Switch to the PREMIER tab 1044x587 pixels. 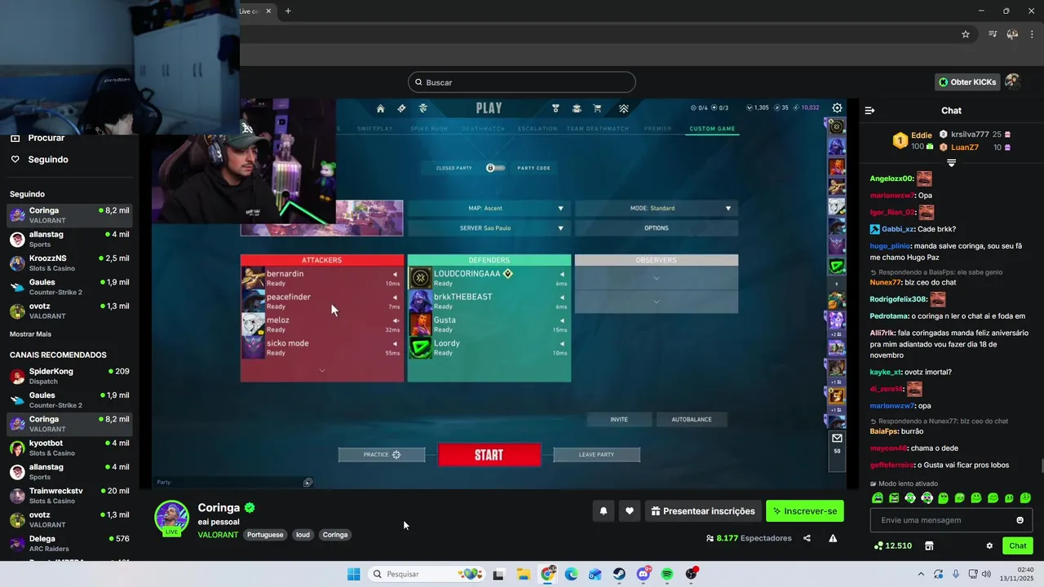pyautogui.click(x=658, y=129)
